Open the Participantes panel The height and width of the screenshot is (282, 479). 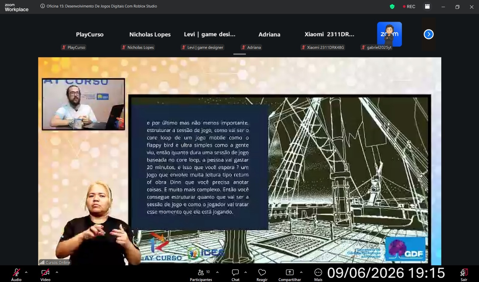(201, 275)
